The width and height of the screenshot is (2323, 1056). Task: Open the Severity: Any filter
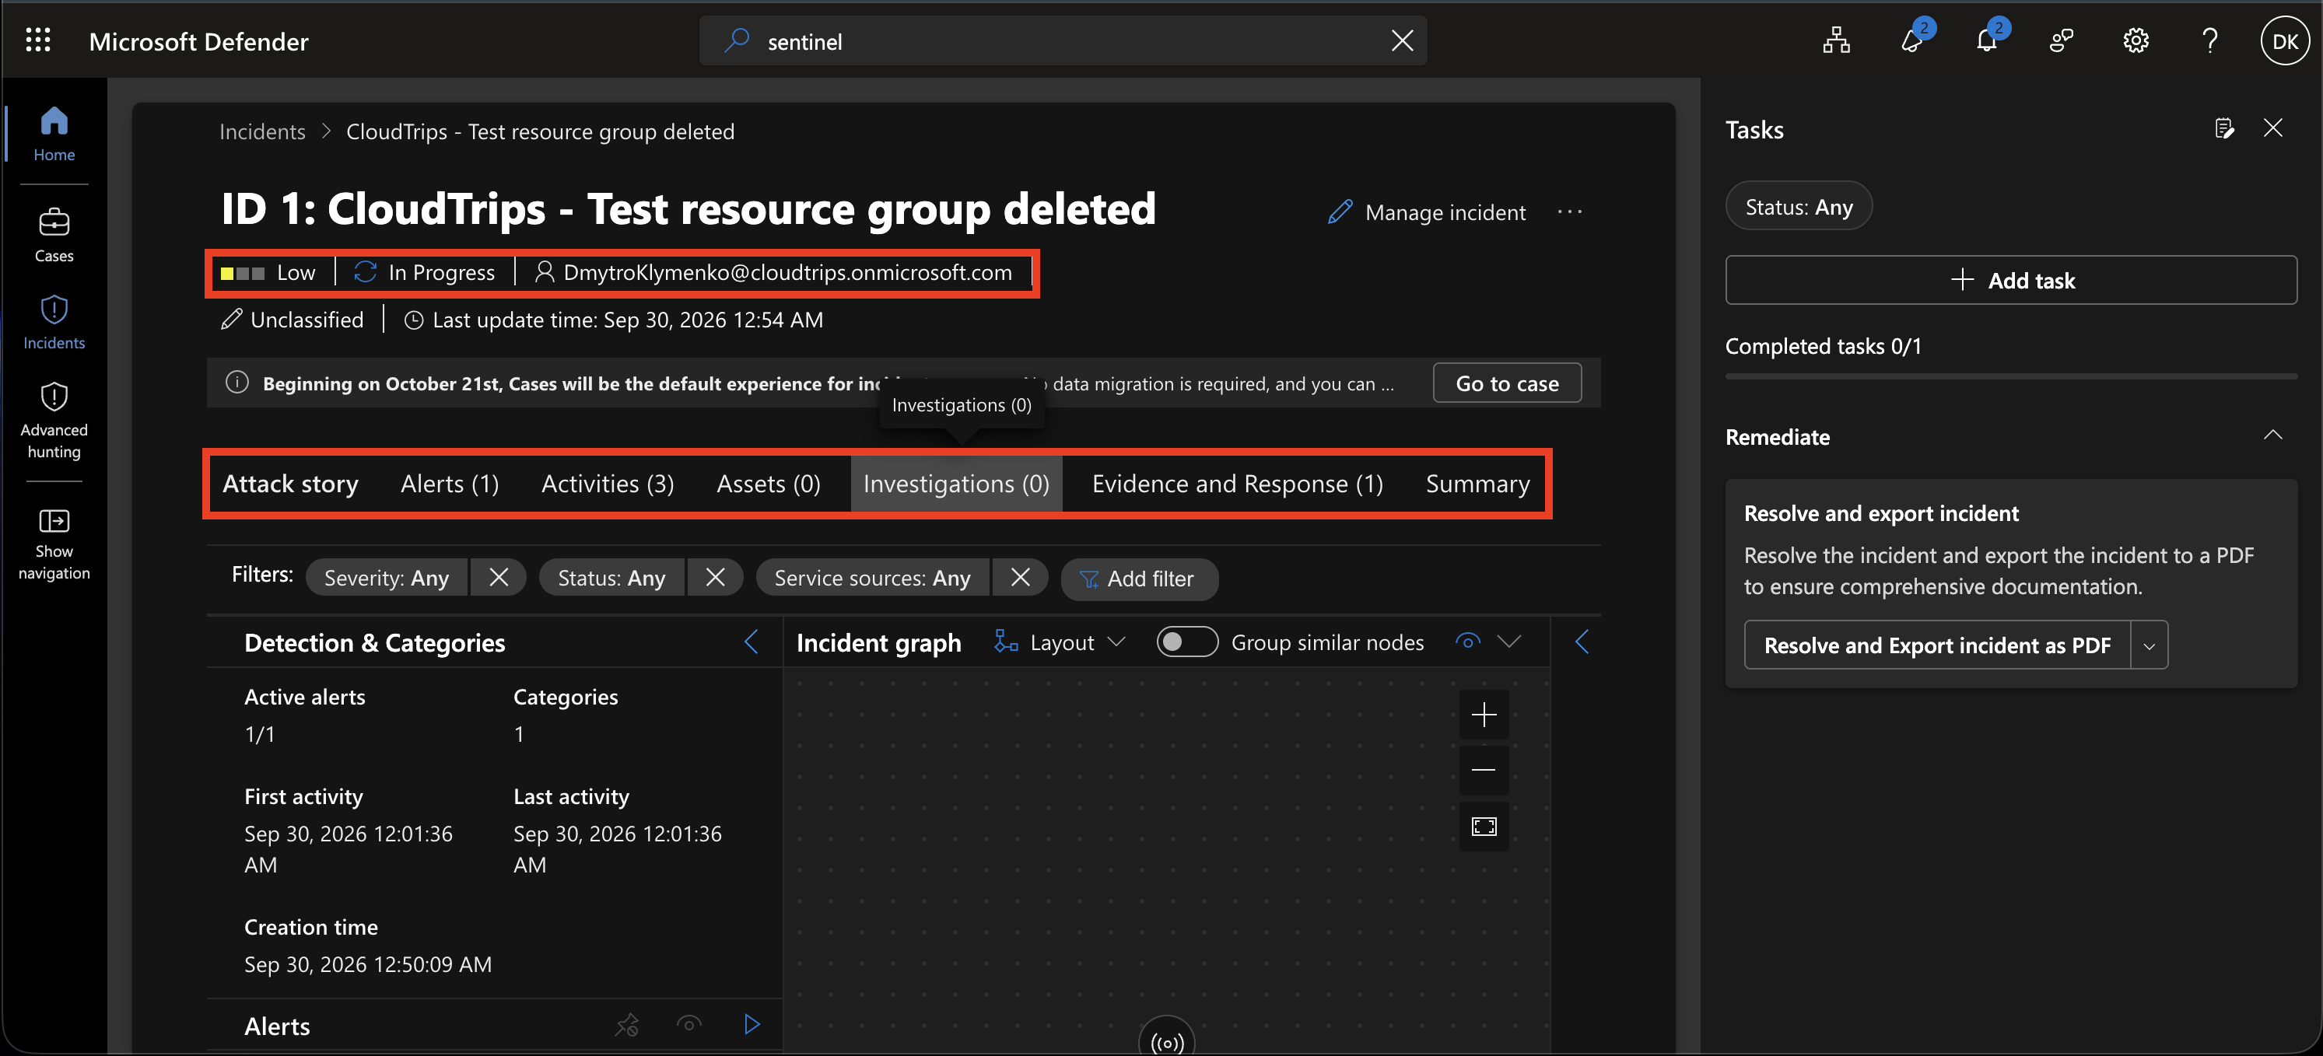pyautogui.click(x=386, y=578)
